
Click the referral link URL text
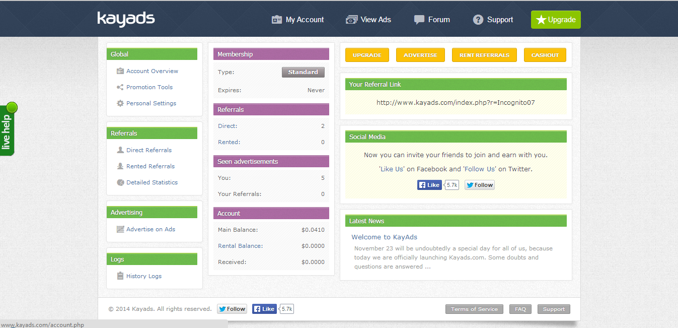456,102
